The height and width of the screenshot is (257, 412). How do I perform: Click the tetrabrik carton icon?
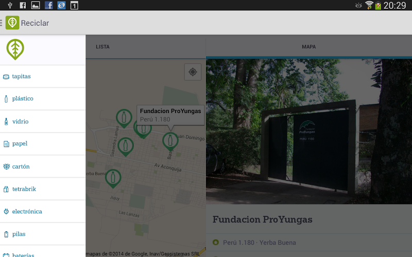click(6, 189)
